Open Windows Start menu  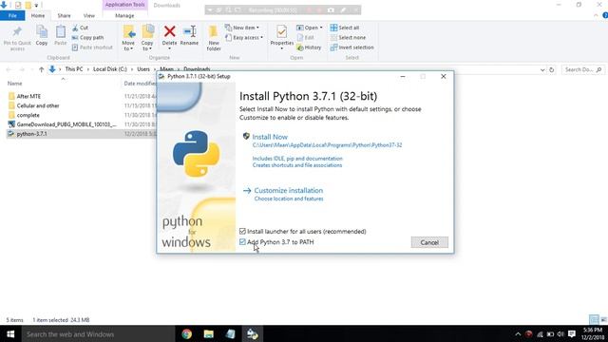10,333
